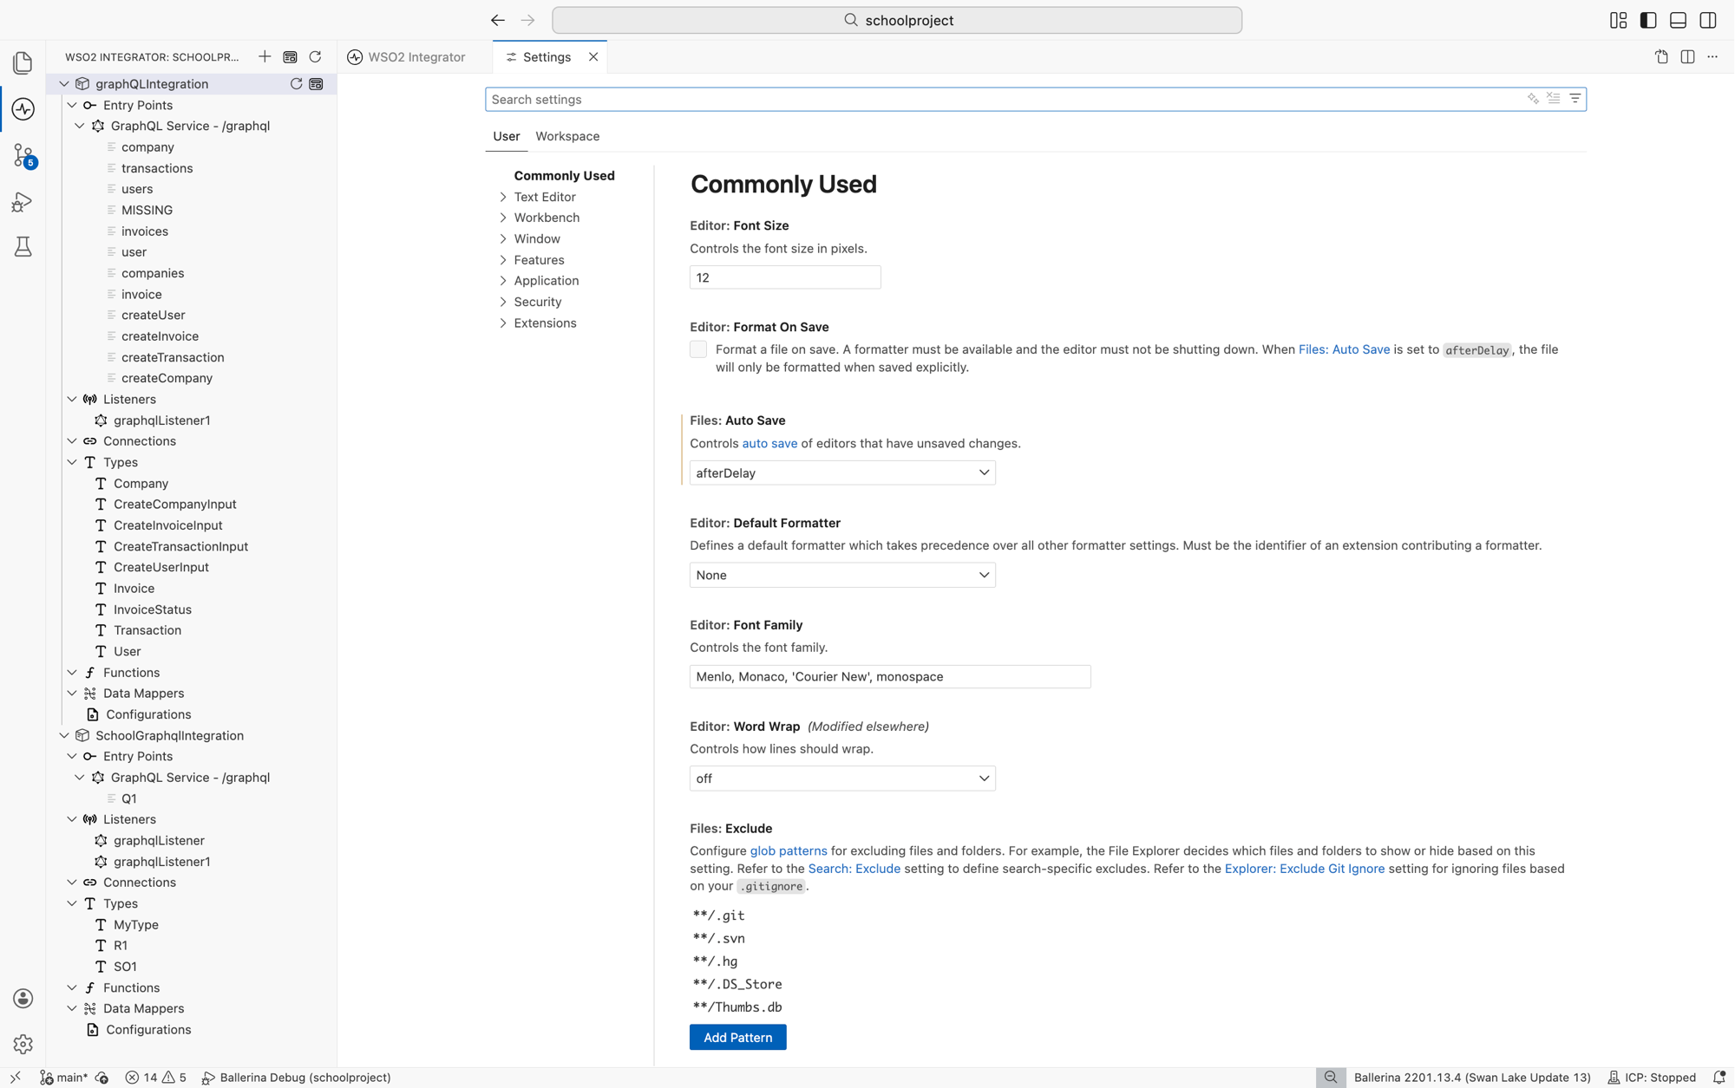The height and width of the screenshot is (1088, 1735).
Task: Click the Font Family text field
Action: [890, 677]
